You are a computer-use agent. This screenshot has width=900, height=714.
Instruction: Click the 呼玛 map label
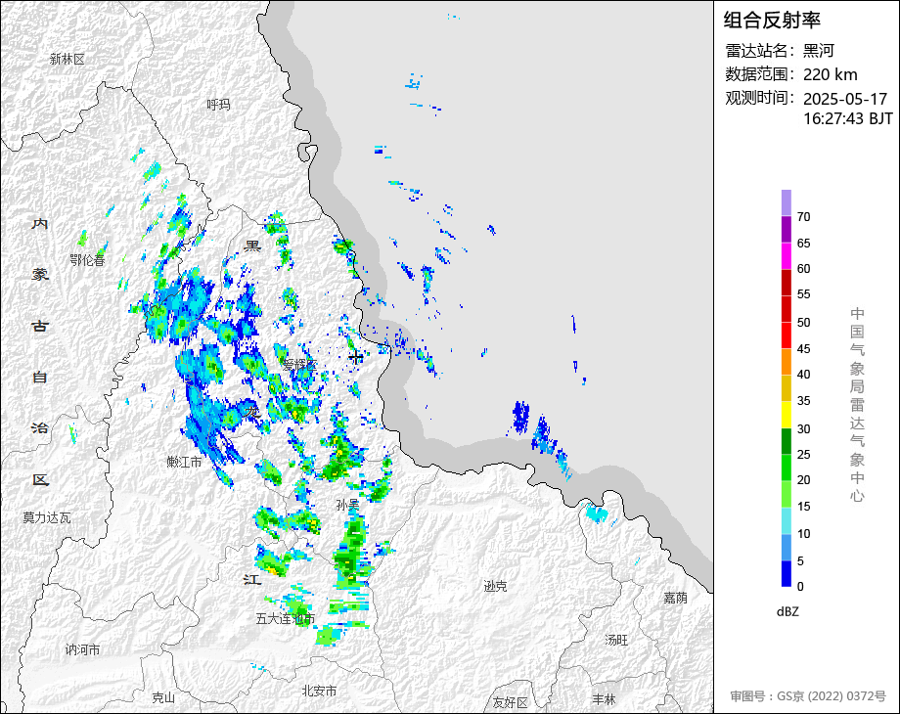[x=219, y=105]
